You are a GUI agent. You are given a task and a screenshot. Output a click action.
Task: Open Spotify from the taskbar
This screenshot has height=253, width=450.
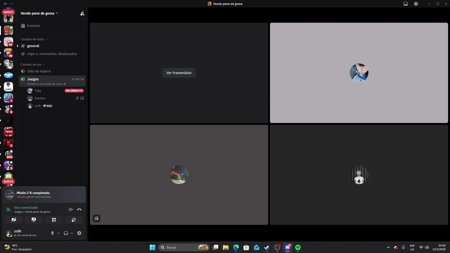(298, 247)
